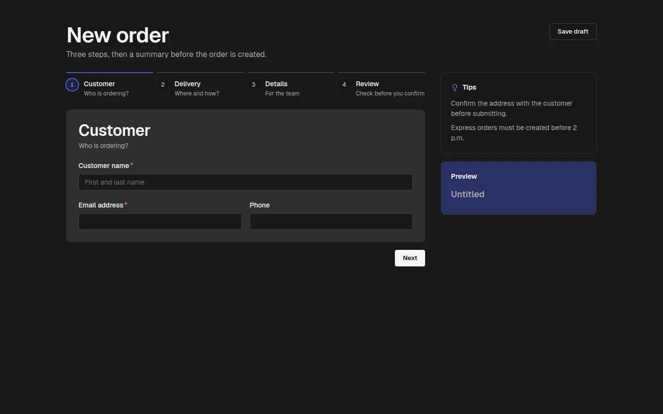Open the Details step
The height and width of the screenshot is (414, 663).
coord(291,86)
